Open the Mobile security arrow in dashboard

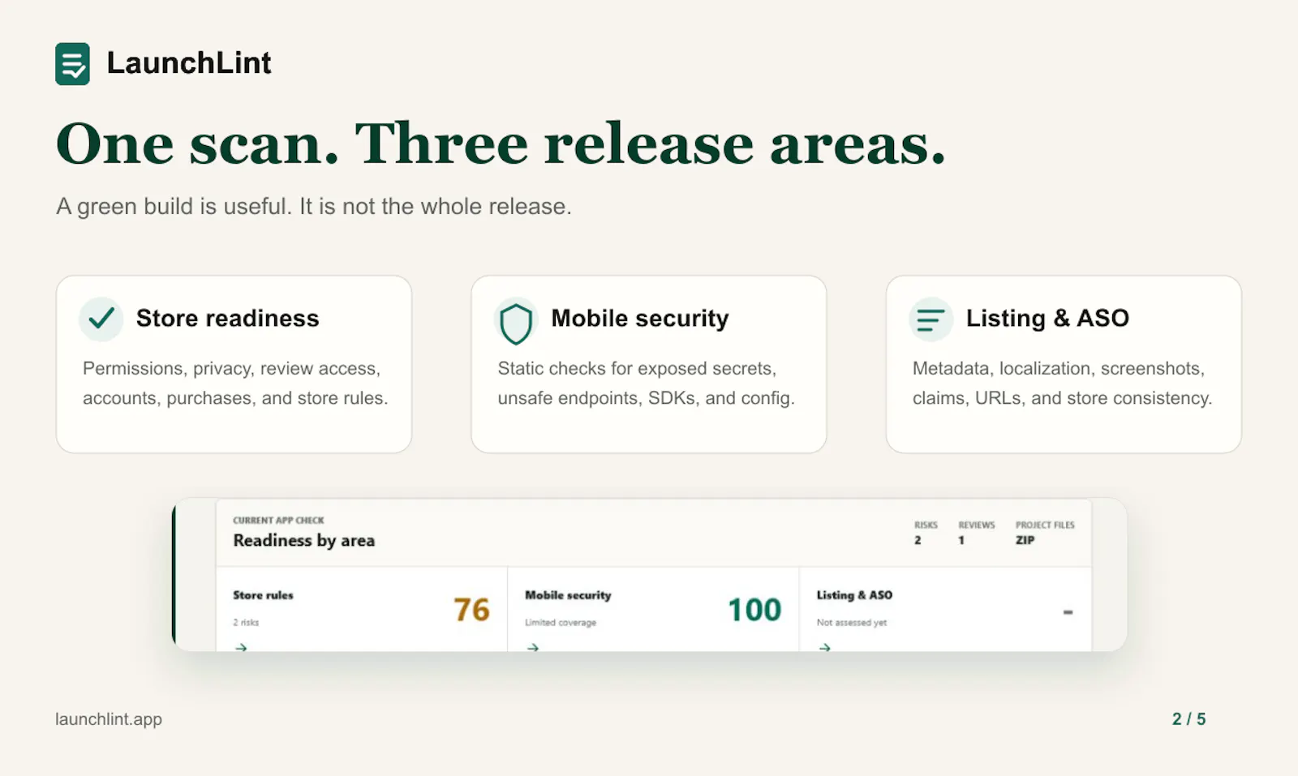533,647
